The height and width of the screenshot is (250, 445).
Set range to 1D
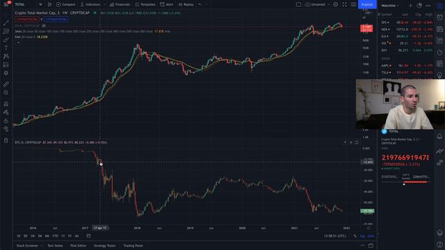pos(19,236)
